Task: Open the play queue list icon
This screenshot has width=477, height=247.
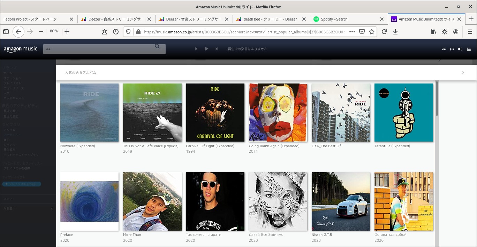Action: (469, 49)
